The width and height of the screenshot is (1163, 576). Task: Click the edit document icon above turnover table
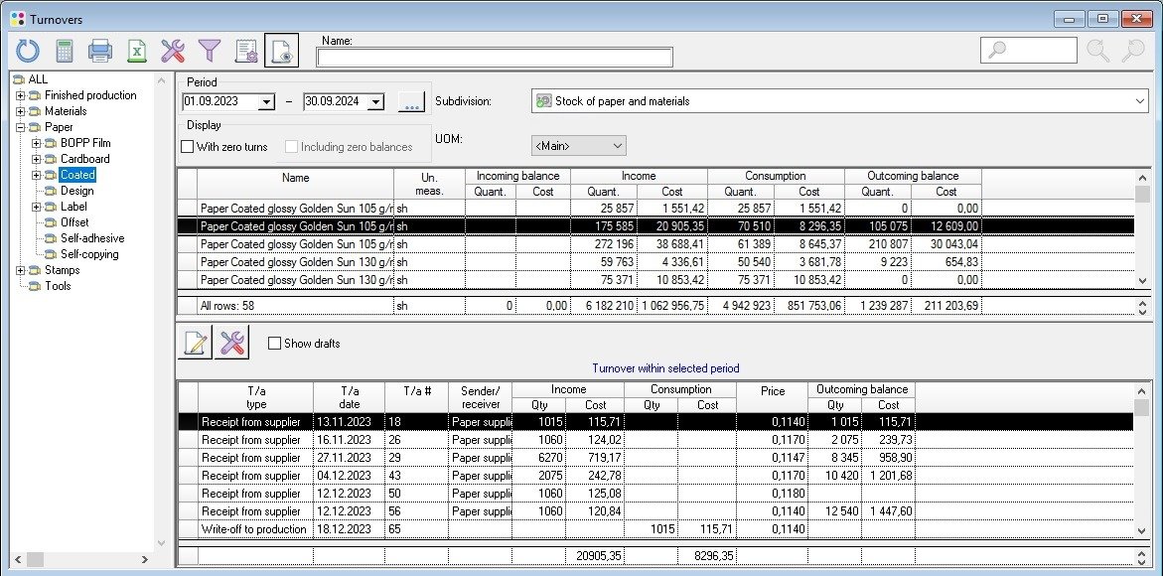click(x=195, y=342)
